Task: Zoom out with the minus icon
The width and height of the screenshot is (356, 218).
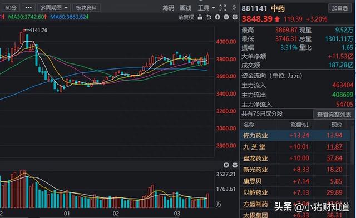Action: 226,17
